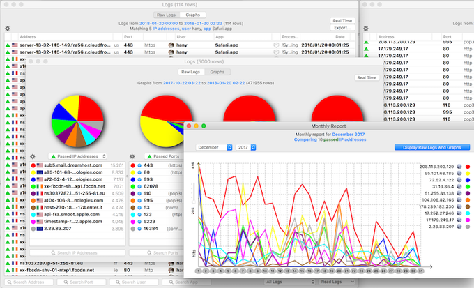This screenshot has height=288, width=474.
Task: Click the port icon beside 62078
Action: (139, 186)
